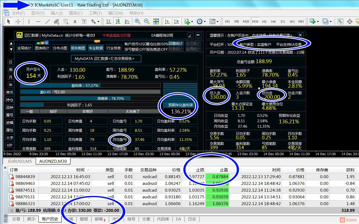This screenshot has height=224, width=359.
Task: Set timeframe to MN
Action: pos(301,22)
